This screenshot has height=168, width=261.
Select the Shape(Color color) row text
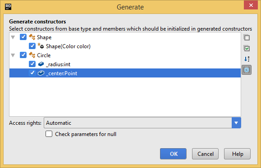pyautogui.click(x=68, y=46)
